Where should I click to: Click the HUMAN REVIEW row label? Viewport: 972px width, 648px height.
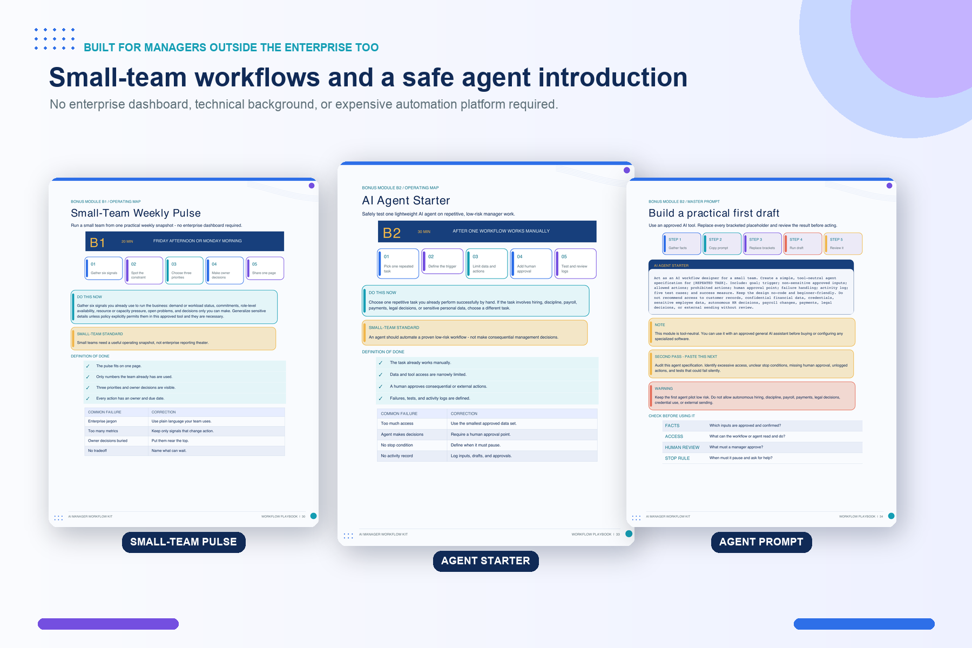(682, 447)
